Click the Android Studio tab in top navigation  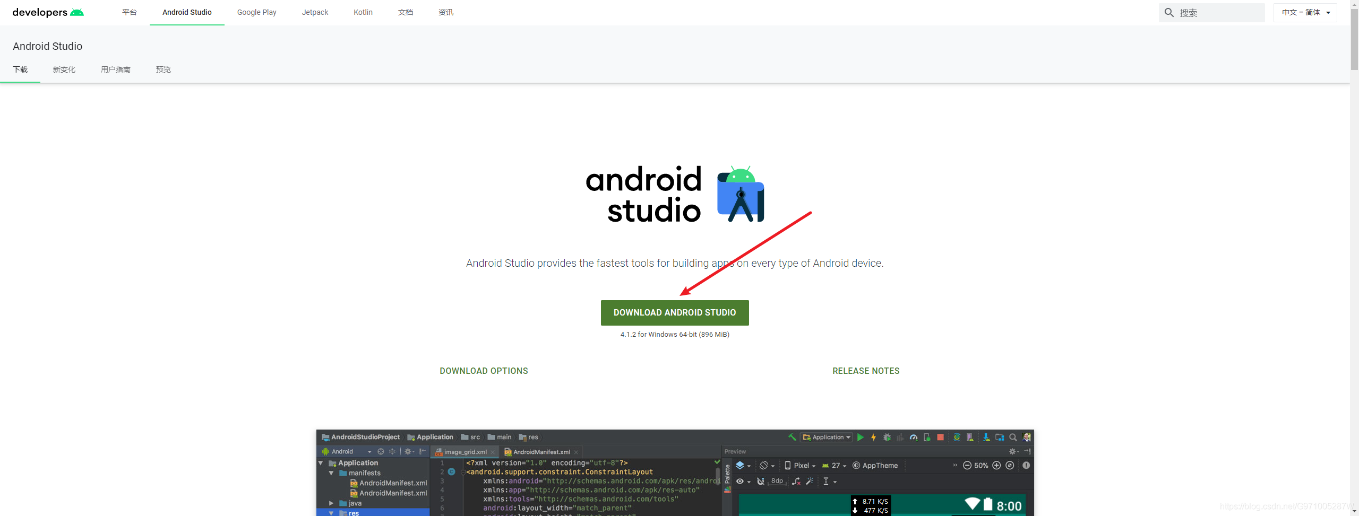point(187,12)
